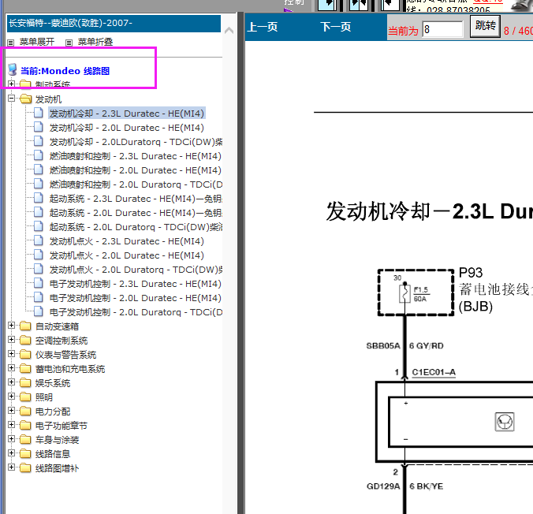Click document icon of 发动机点火 - 2.3L Duratec
The height and width of the screenshot is (514, 533).
click(39, 240)
